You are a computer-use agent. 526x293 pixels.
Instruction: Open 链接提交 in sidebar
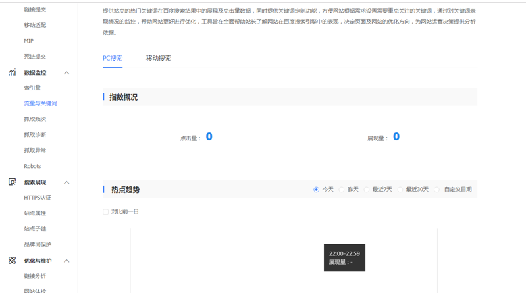(35, 9)
